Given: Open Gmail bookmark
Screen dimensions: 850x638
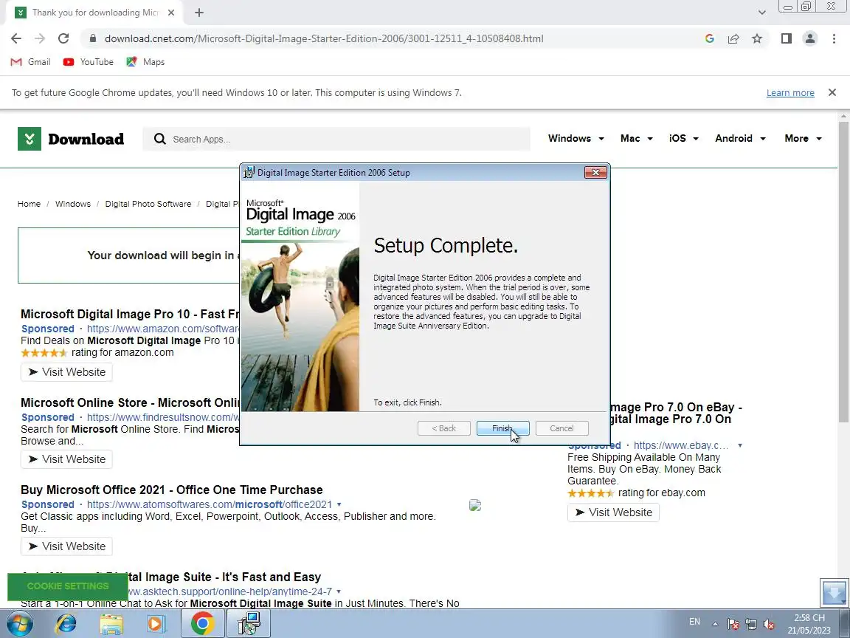Looking at the screenshot, I should click(30, 62).
